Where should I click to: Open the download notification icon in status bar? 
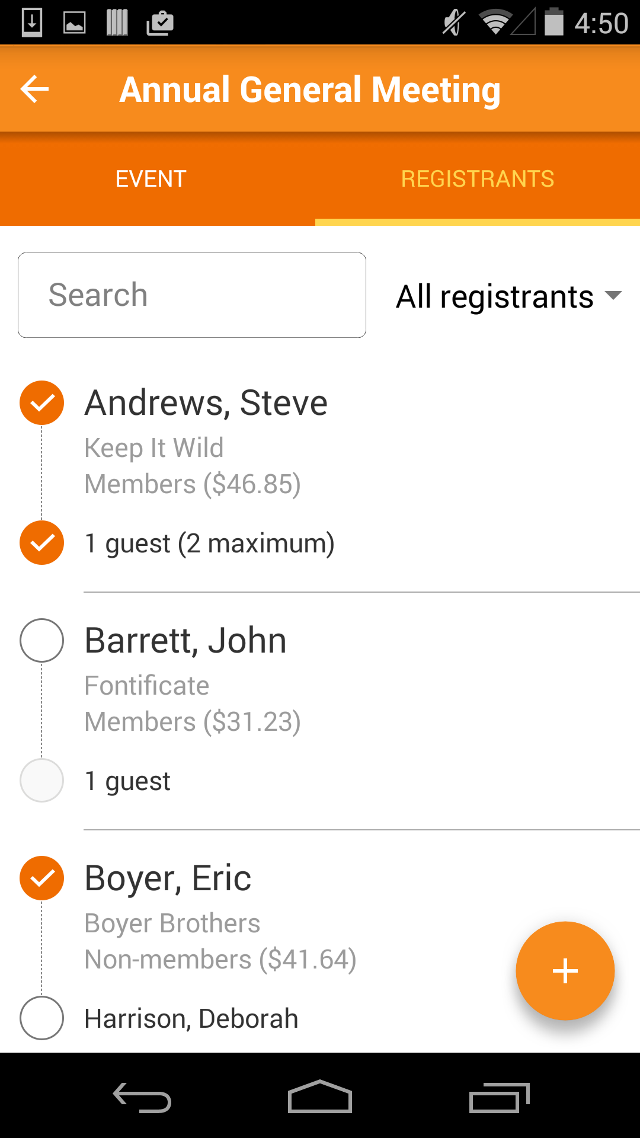(x=32, y=23)
